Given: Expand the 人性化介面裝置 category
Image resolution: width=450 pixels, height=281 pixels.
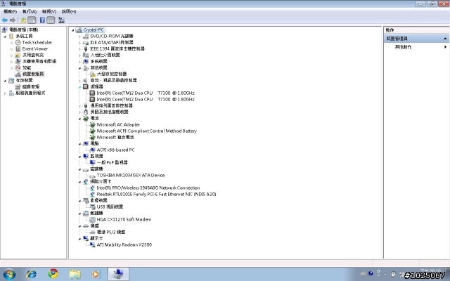Looking at the screenshot, I should pos(79,55).
